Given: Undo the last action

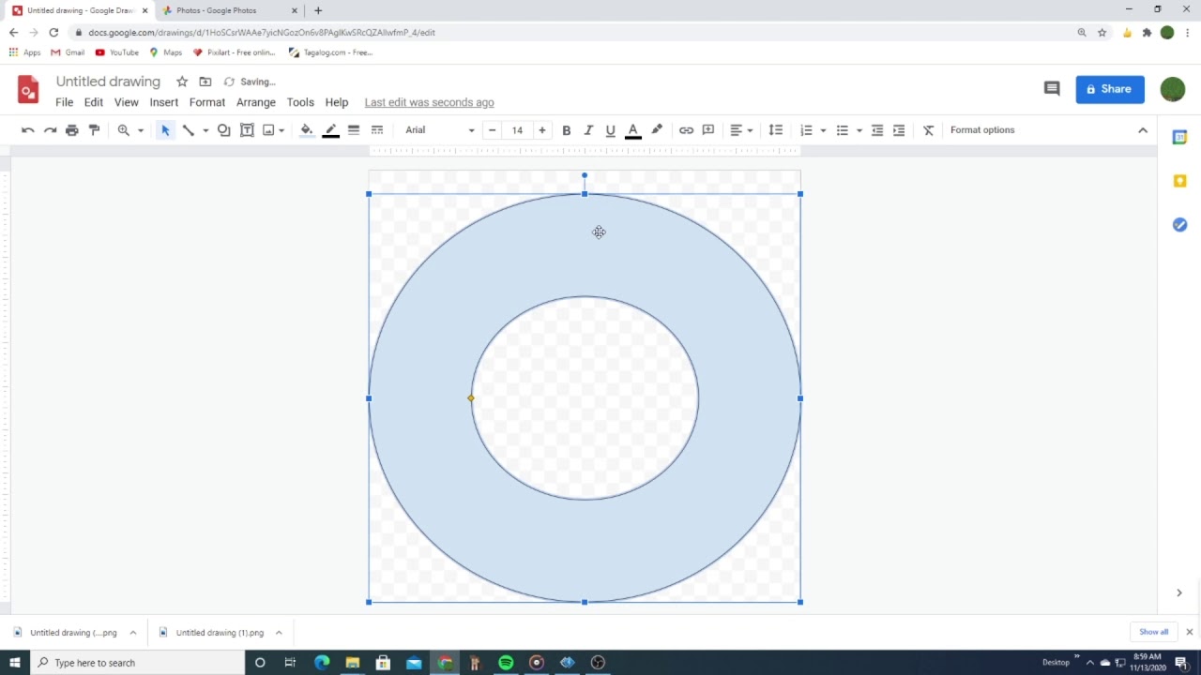Looking at the screenshot, I should [28, 130].
